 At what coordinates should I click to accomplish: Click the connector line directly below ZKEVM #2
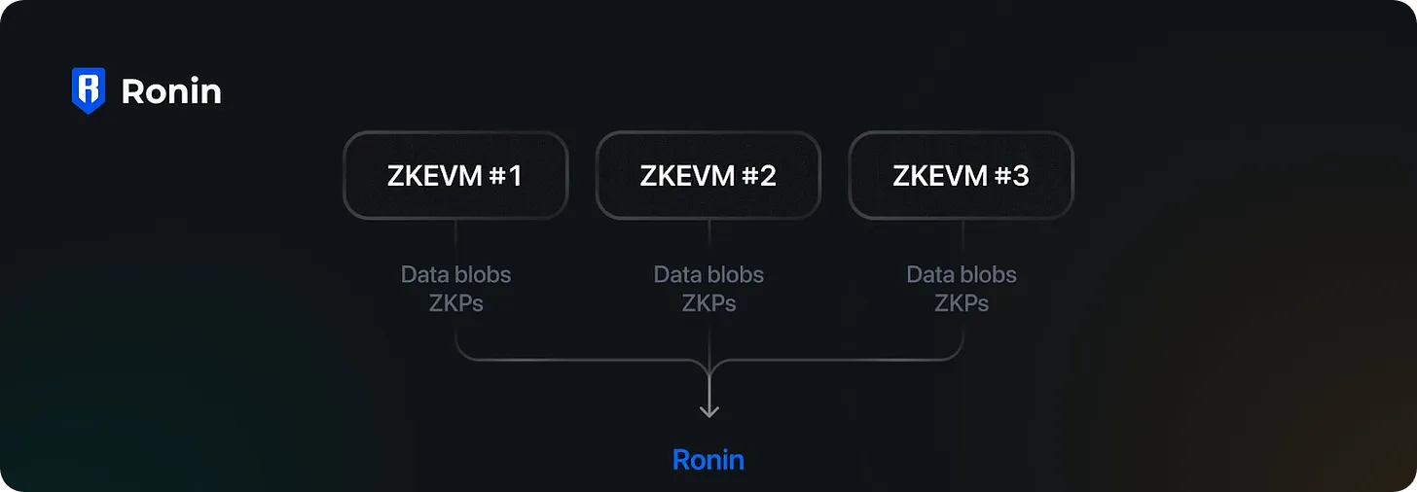[x=709, y=239]
